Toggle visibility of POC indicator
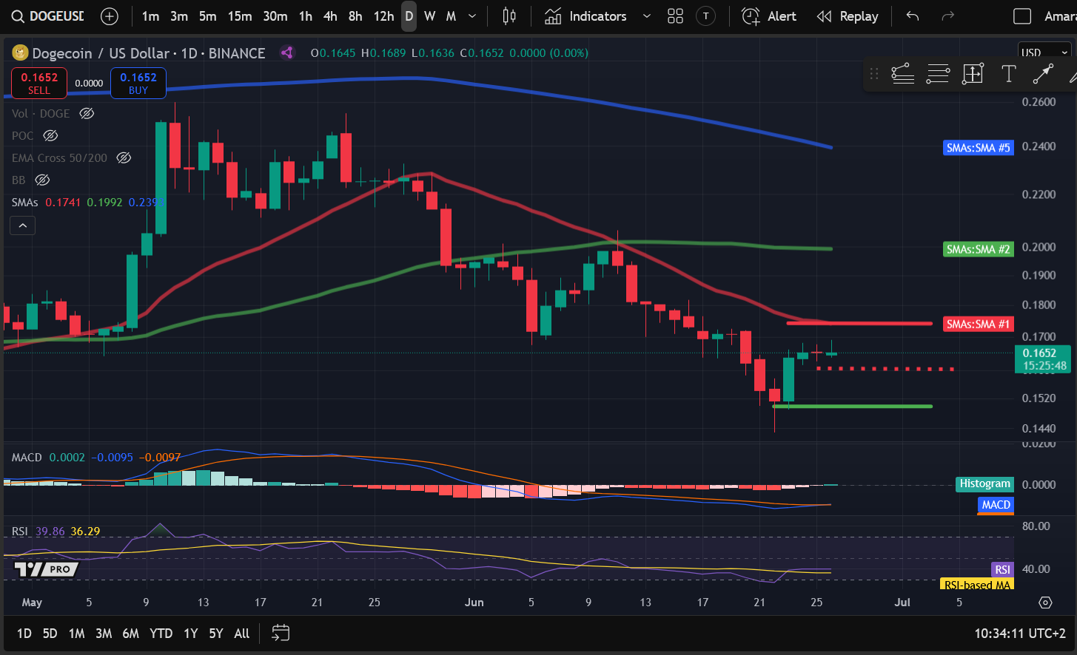 (50, 135)
